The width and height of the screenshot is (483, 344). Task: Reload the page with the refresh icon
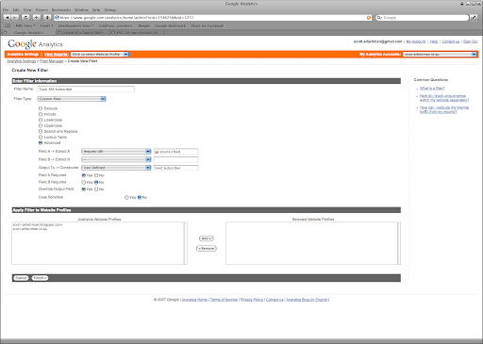pyautogui.click(x=25, y=18)
